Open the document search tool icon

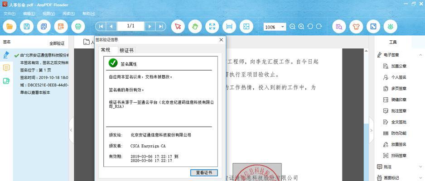point(339,27)
